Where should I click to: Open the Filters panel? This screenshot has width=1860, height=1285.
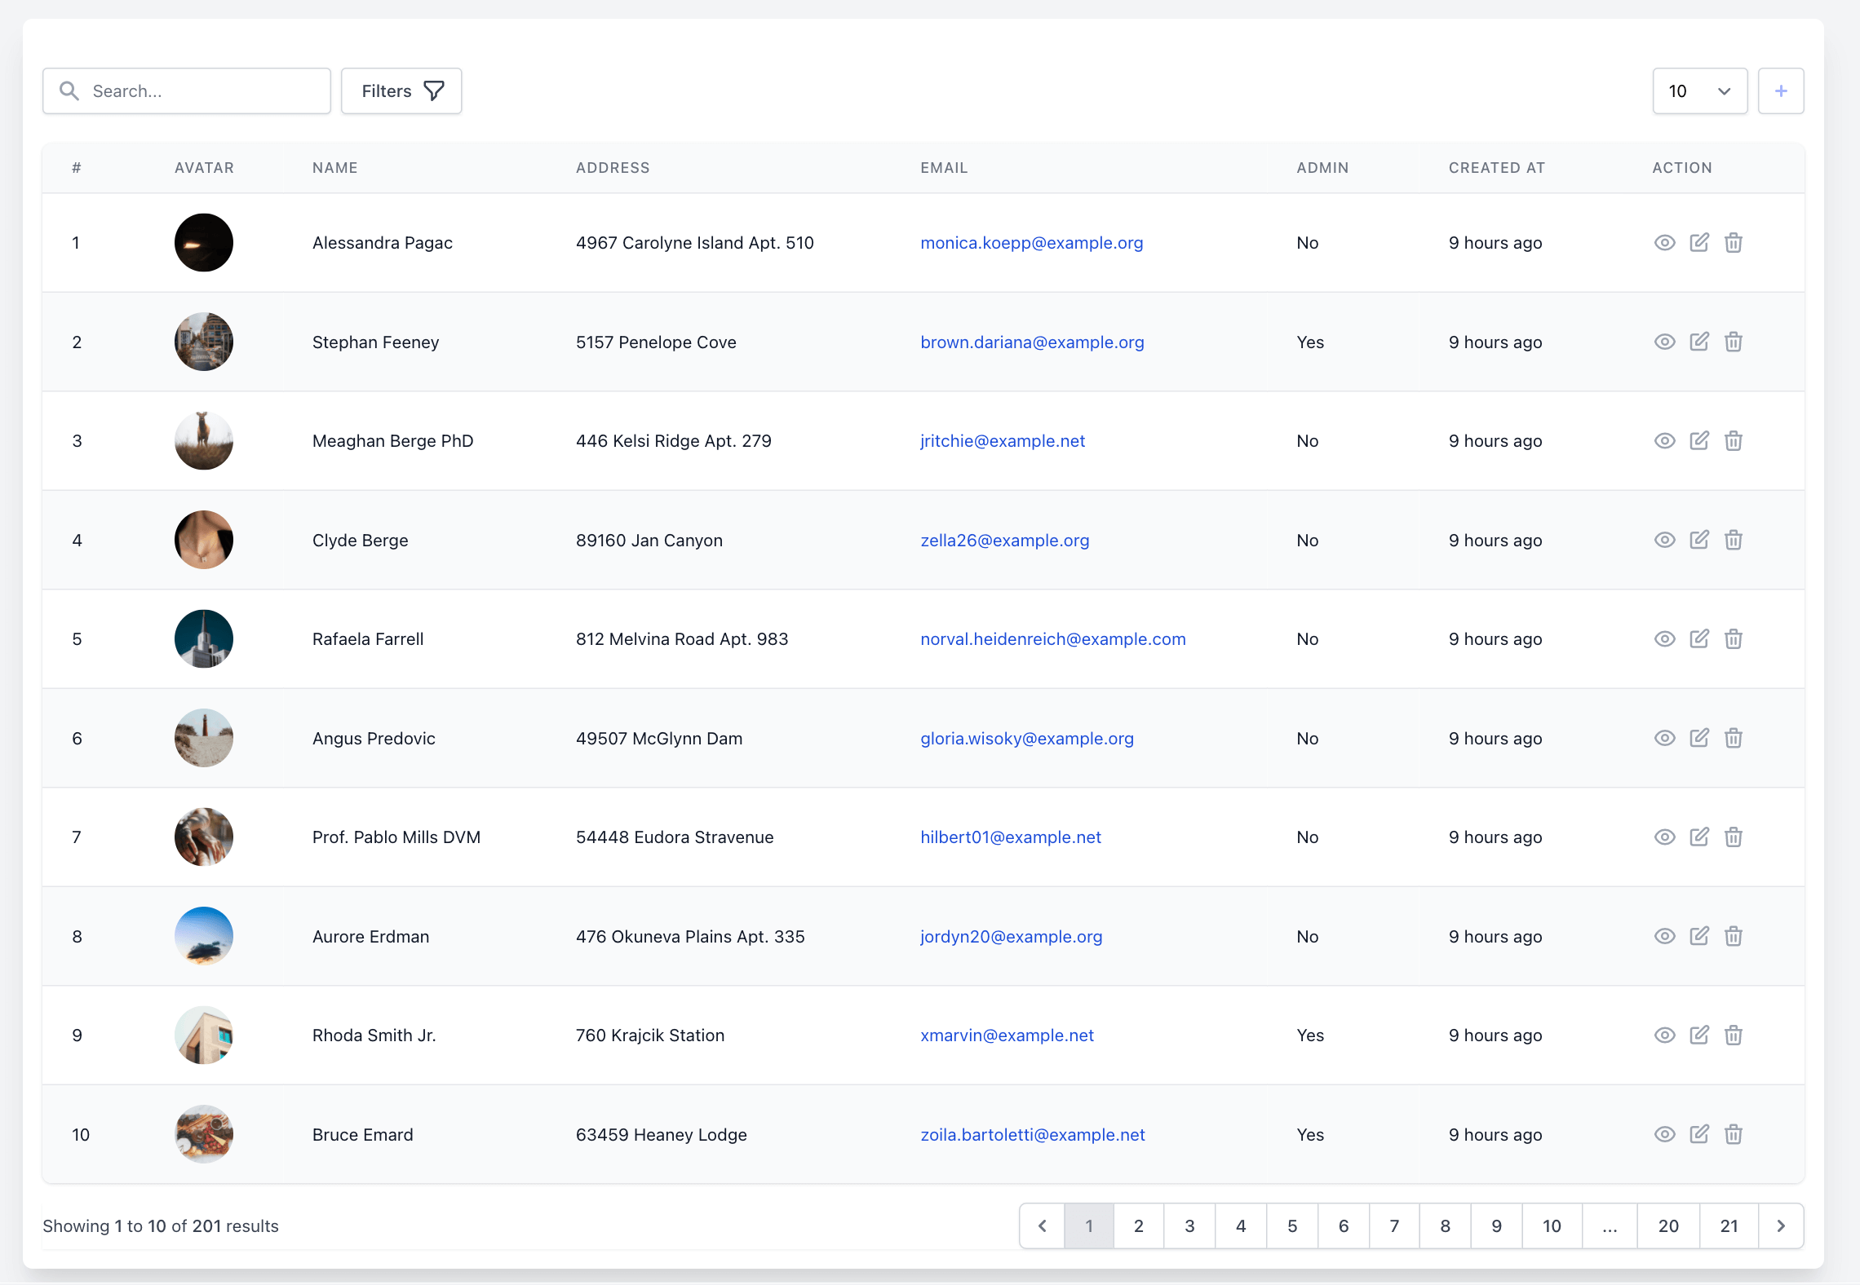click(x=401, y=91)
